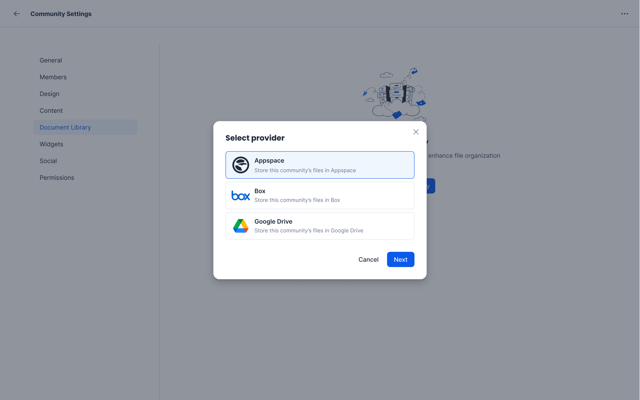This screenshot has width=640, height=400.
Task: Click the Google Drive logo icon
Action: coord(240,226)
